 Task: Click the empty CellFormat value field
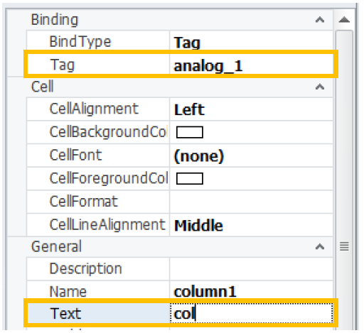[252, 202]
